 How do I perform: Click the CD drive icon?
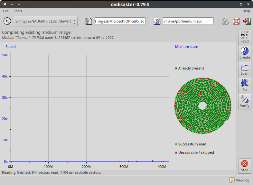tap(7, 21)
